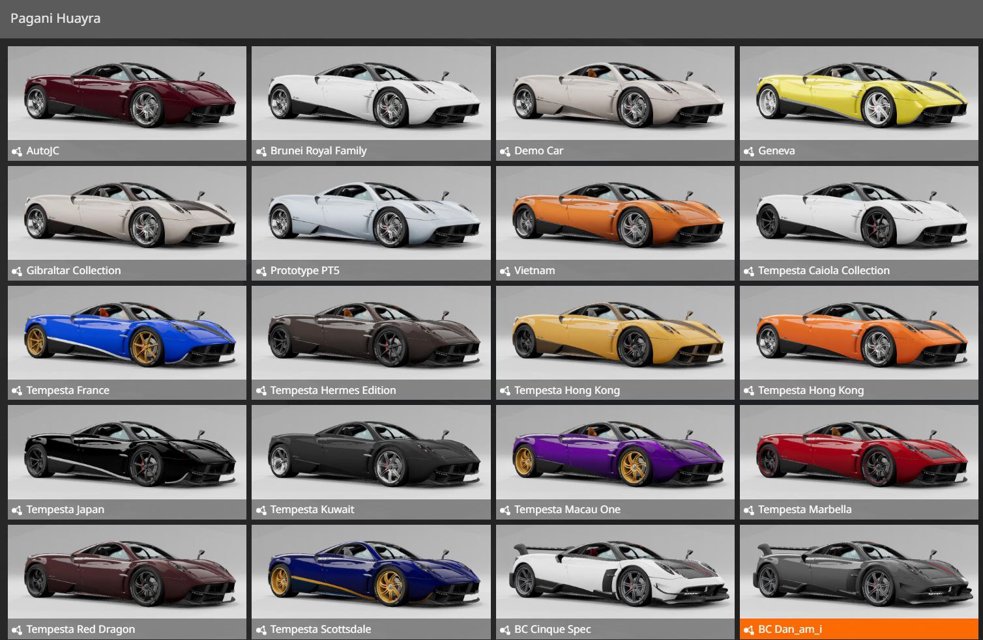The image size is (983, 640).
Task: Select the maroon Tempesta Red Dragon thumbnail
Action: (x=127, y=572)
